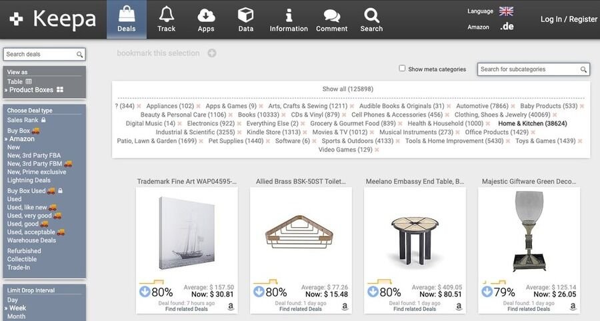Screen dimensions: 600x321
Task: Limit drop interval to Day
Action: [x=12, y=300]
